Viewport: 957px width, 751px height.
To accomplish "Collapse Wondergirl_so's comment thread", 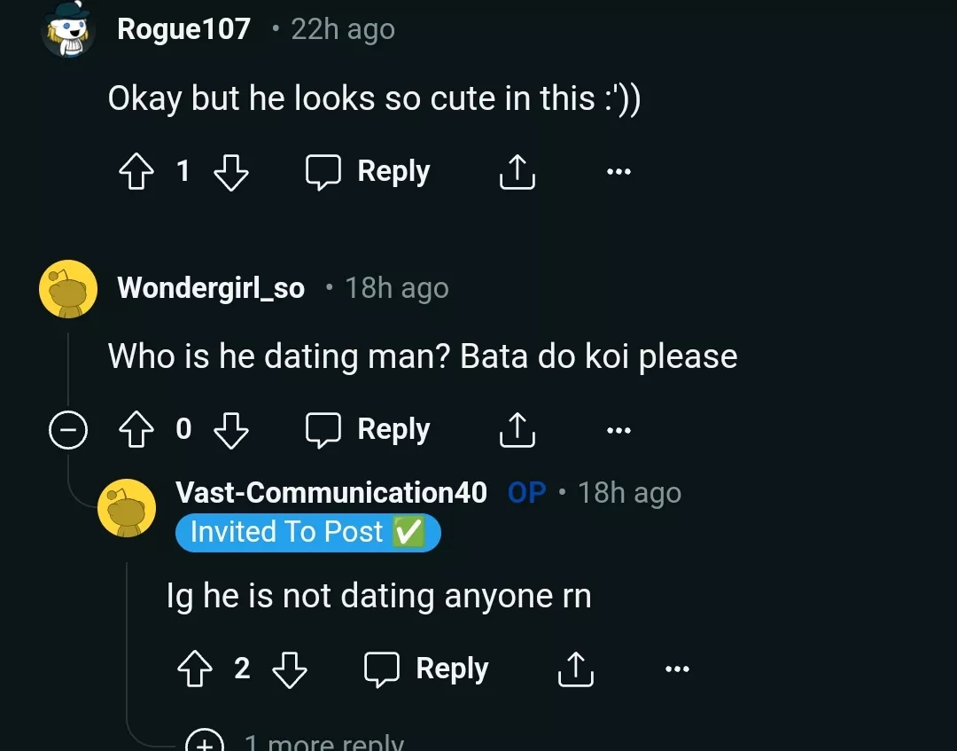I will pyautogui.click(x=67, y=431).
